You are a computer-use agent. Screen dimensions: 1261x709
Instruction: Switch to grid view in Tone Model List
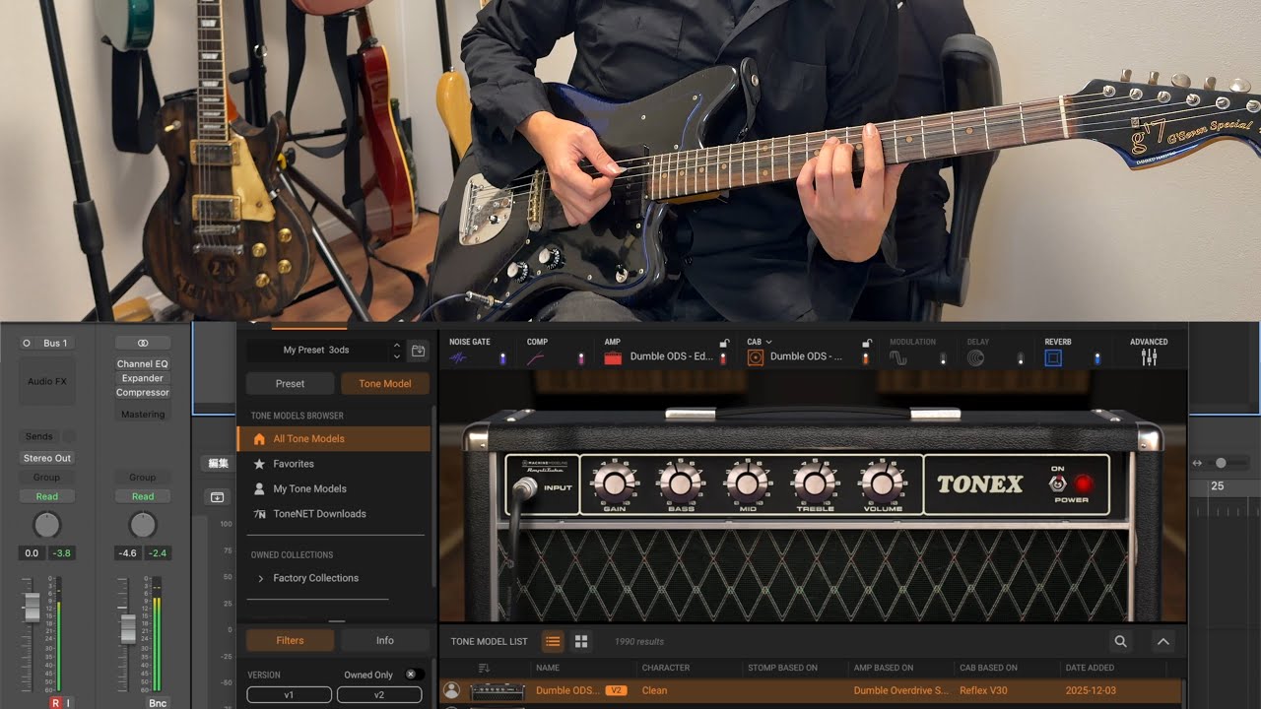(x=581, y=641)
